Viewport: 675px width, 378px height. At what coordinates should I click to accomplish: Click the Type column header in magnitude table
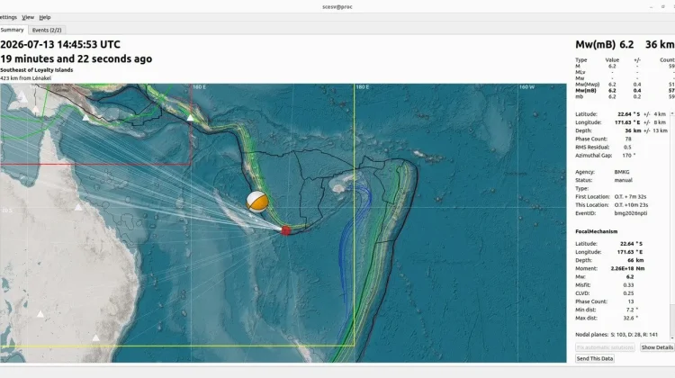point(581,59)
